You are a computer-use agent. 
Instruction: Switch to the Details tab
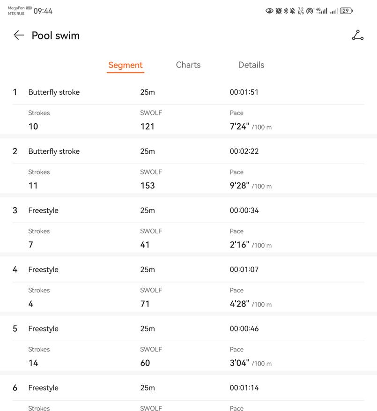coord(251,65)
